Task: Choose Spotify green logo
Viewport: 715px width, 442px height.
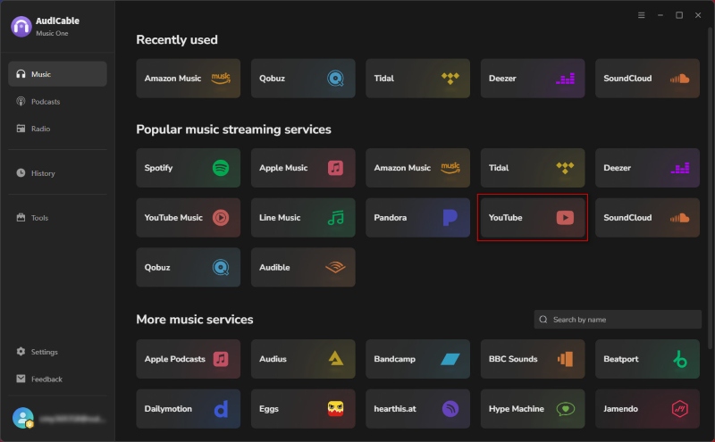Action: pos(221,168)
